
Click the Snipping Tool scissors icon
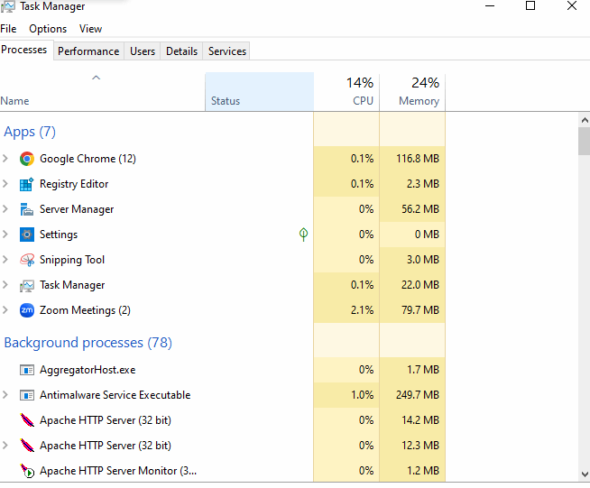(x=27, y=260)
